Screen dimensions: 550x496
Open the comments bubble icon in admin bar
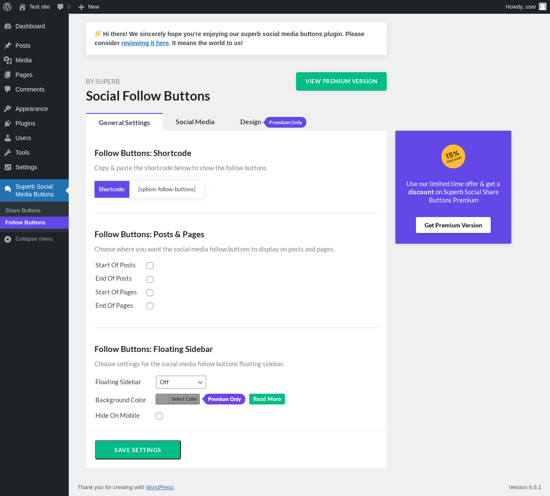60,7
